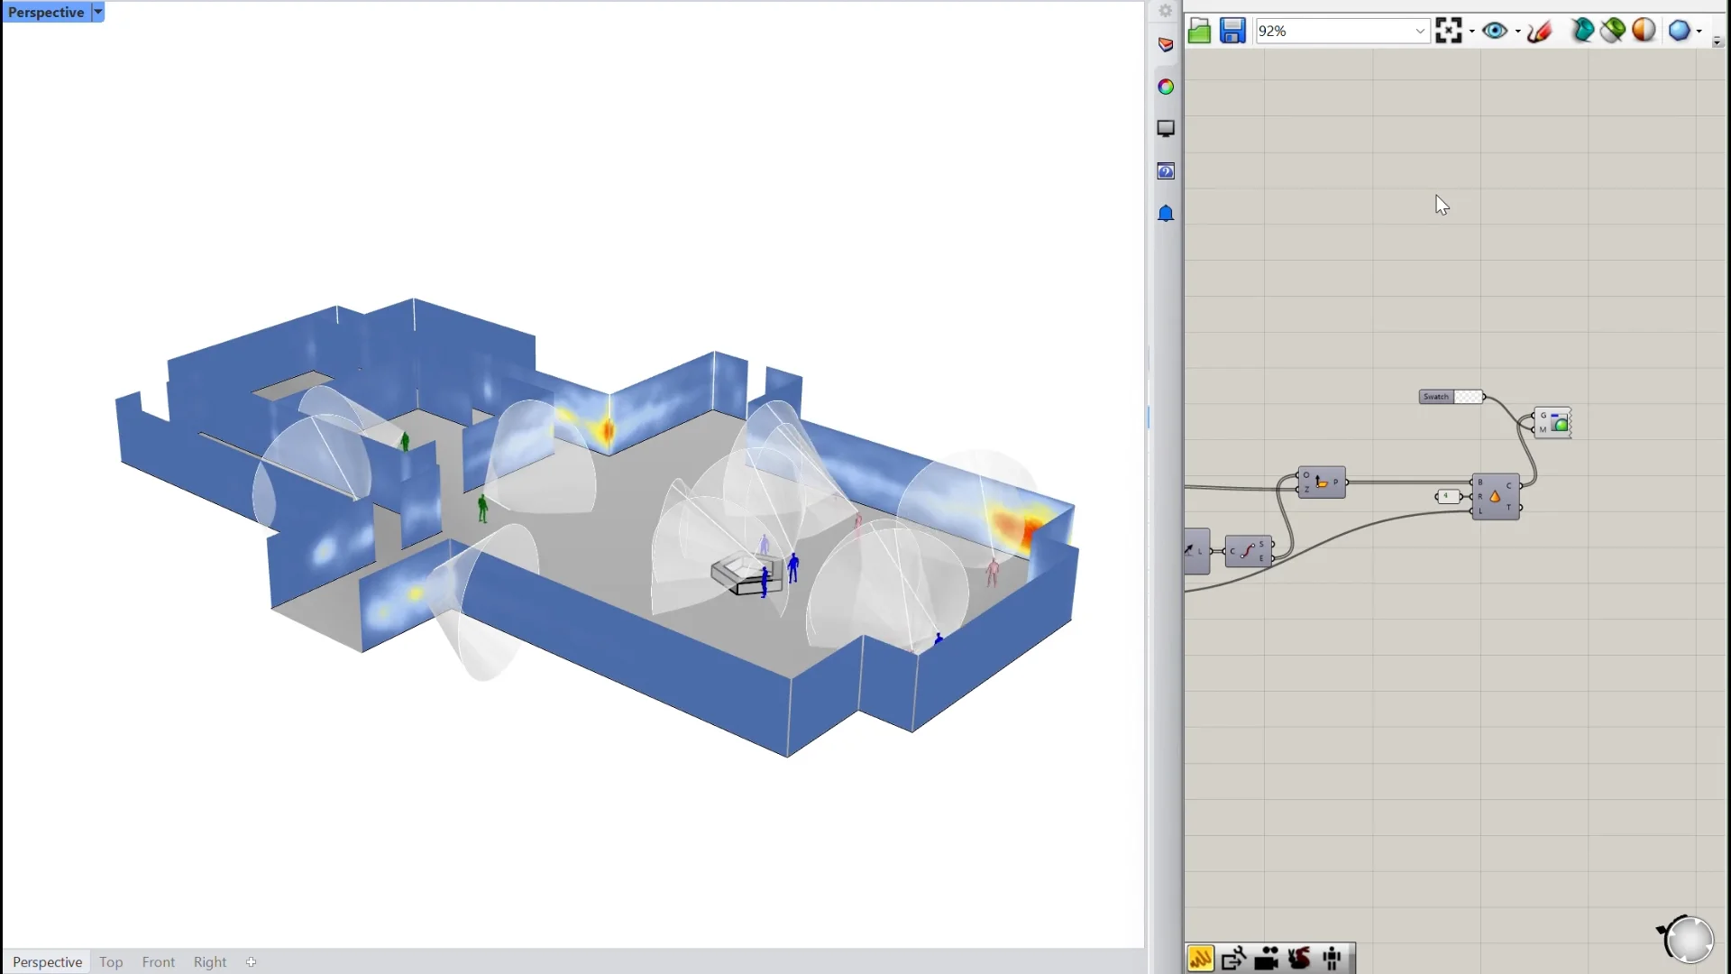The height and width of the screenshot is (974, 1731).
Task: Activate the red sketch pencil tool
Action: click(x=1540, y=32)
